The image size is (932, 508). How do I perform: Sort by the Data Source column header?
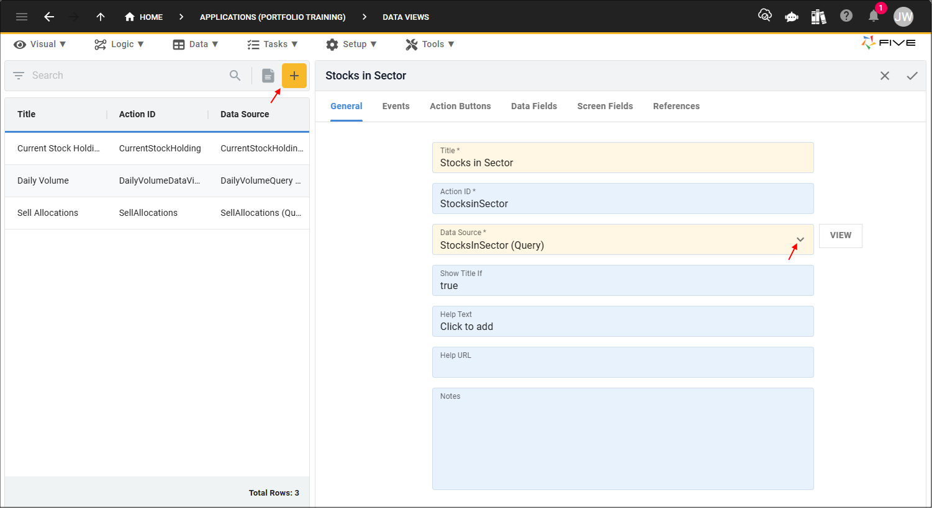[245, 114]
